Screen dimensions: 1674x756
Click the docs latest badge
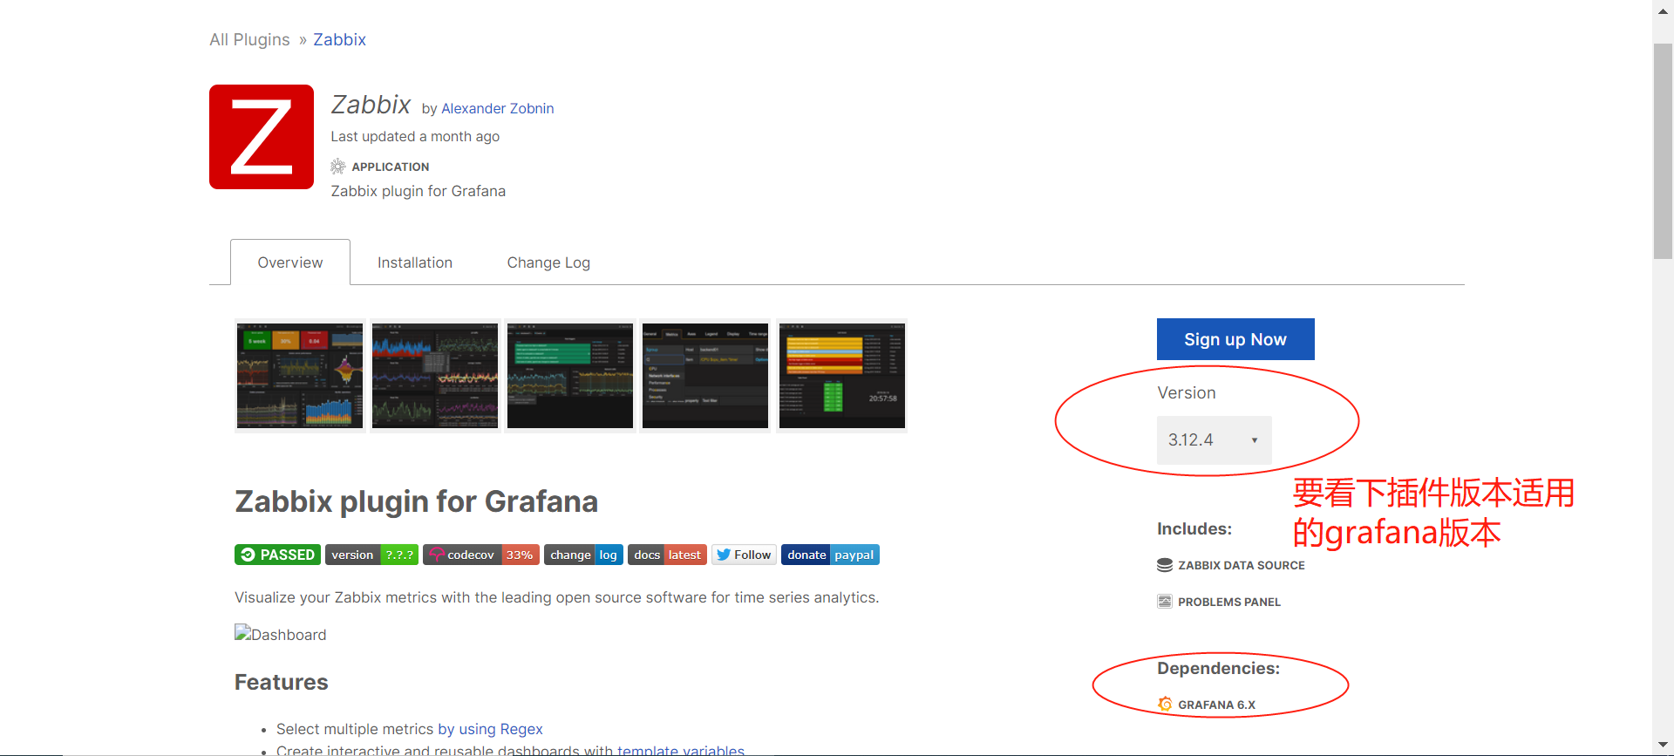(x=667, y=555)
